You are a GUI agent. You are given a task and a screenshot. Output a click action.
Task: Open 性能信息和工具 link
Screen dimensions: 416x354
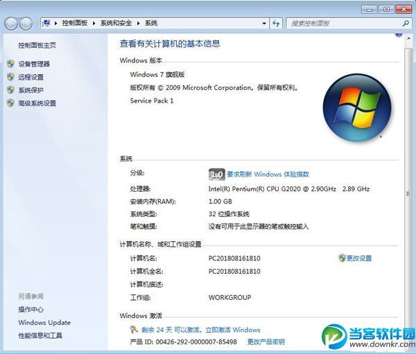pos(40,335)
